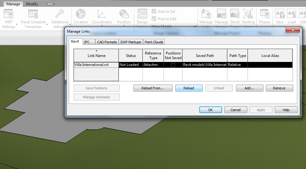
Task: Open Panel Schedule Templates tool
Action: tap(33, 14)
